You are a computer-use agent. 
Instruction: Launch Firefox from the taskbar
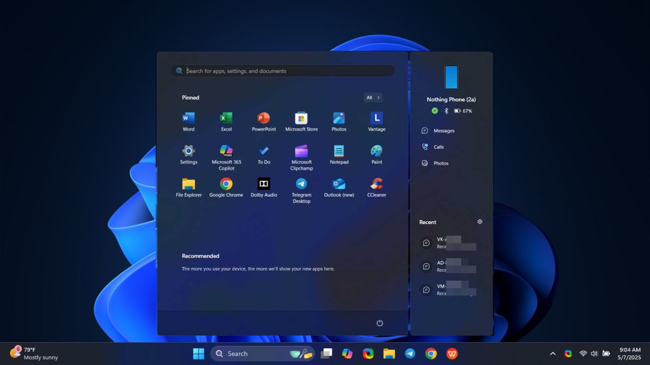(x=368, y=353)
